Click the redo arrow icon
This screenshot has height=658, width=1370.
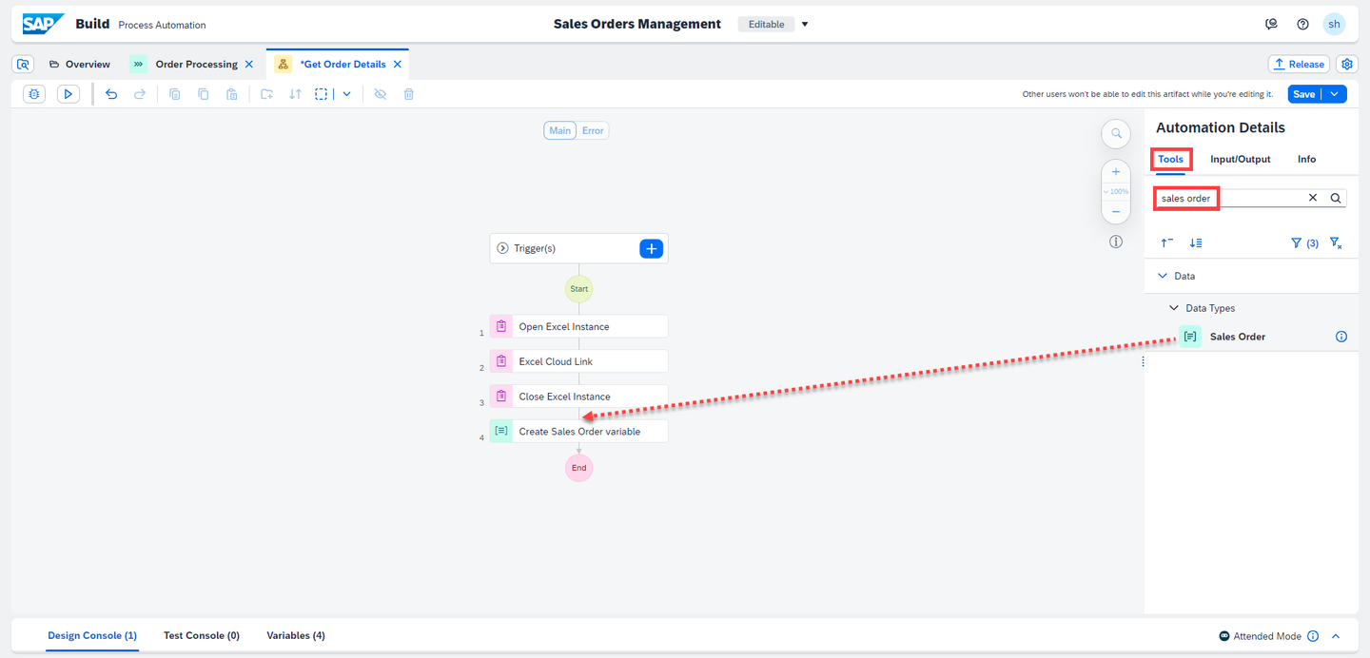click(140, 94)
